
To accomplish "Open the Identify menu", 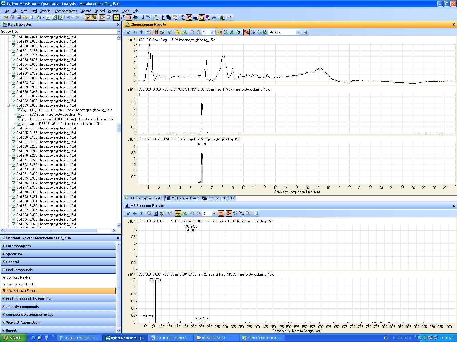I will point(45,11).
